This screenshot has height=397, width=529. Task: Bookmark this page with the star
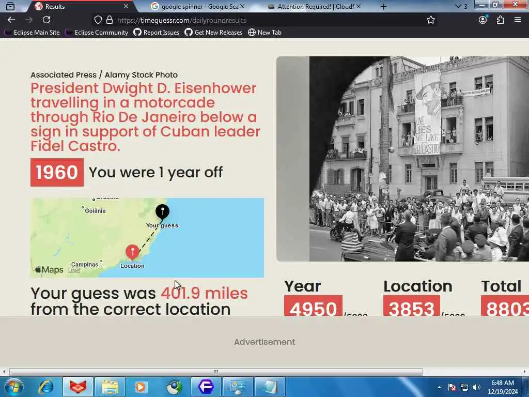pos(430,20)
